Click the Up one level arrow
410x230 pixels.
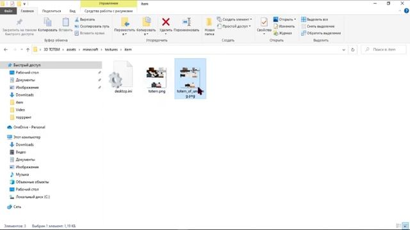(28, 50)
